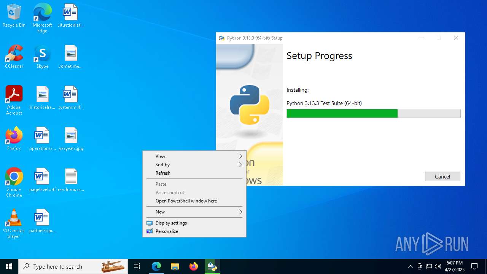Click the Python installation progress bar
The height and width of the screenshot is (274, 487).
point(373,113)
